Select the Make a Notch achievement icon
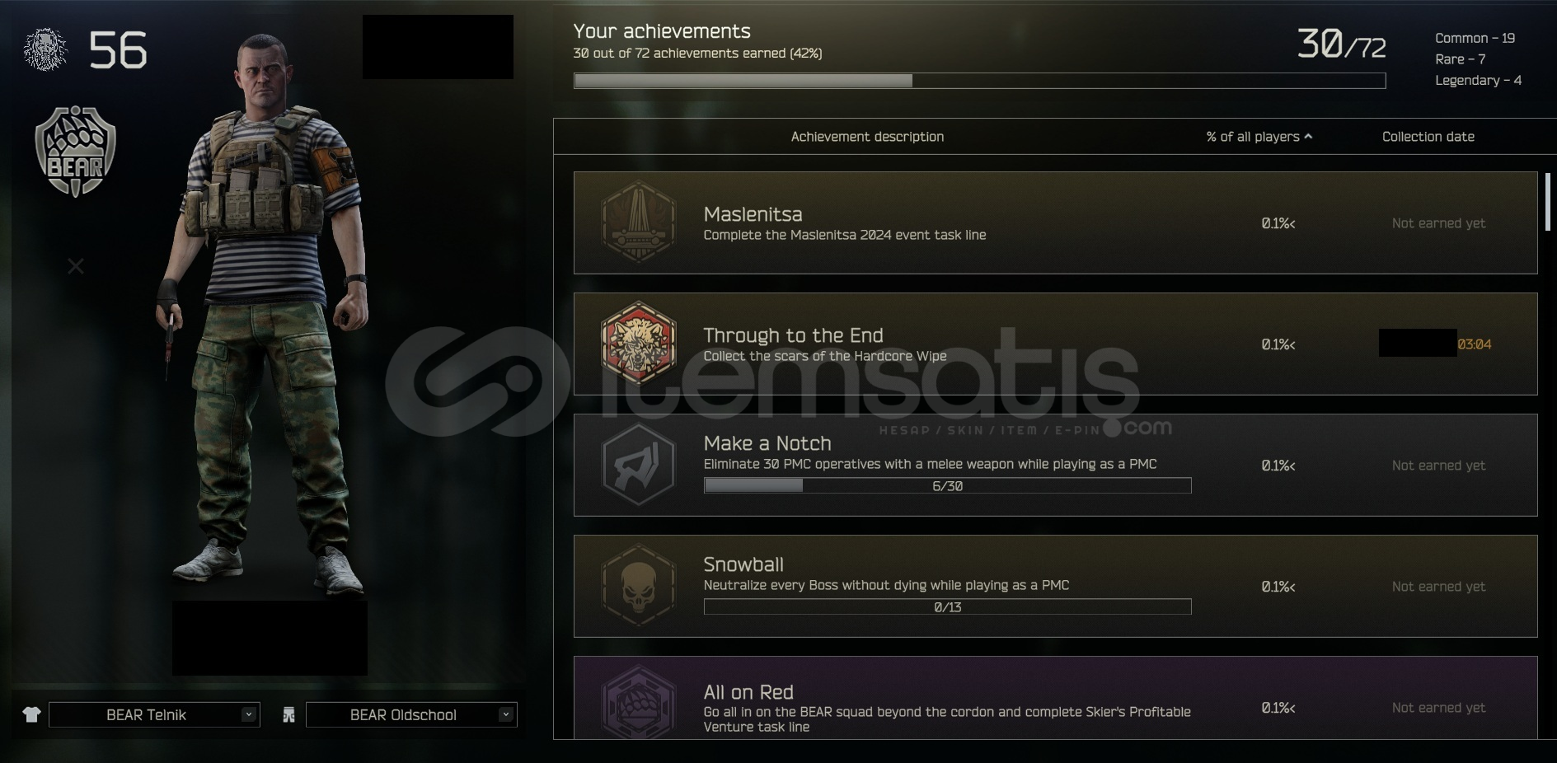1557x763 pixels. [639, 465]
